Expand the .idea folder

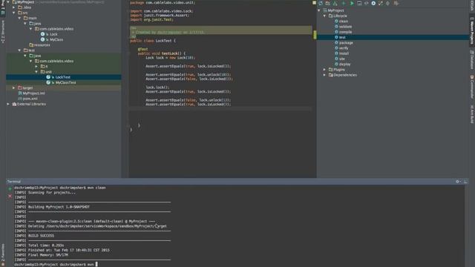coord(14,7)
